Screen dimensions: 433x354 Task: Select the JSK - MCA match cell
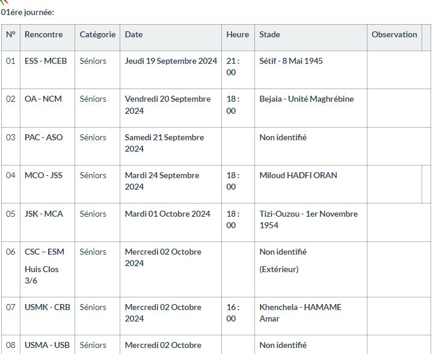(x=48, y=223)
